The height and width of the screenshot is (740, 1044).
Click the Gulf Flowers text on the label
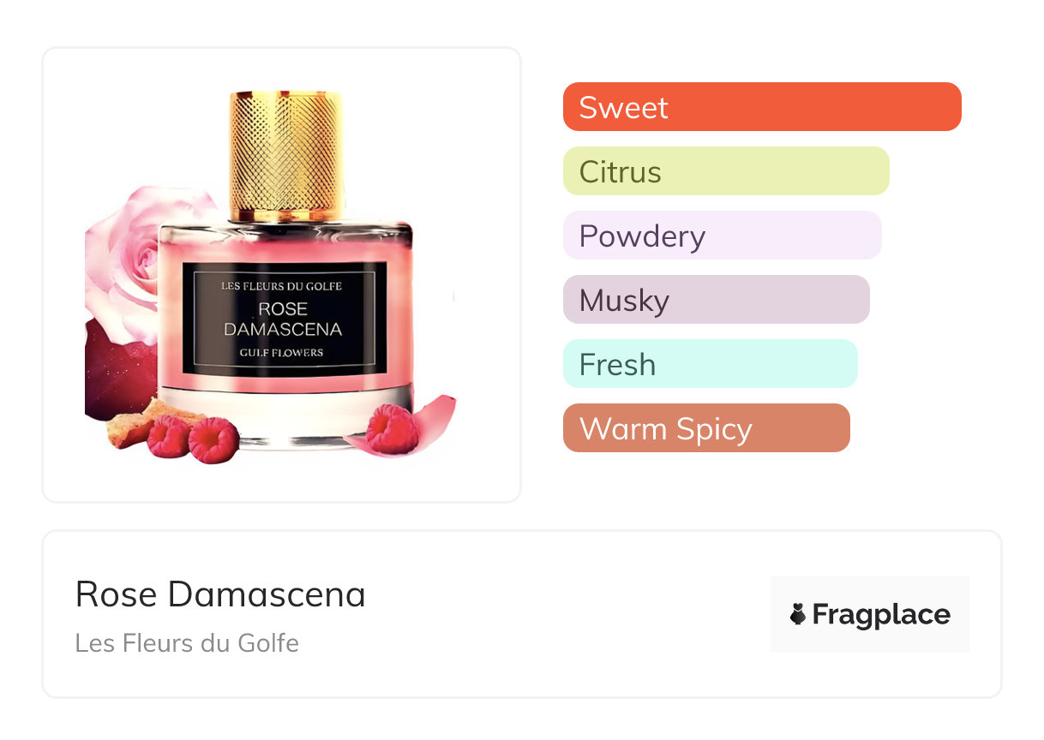(x=283, y=353)
